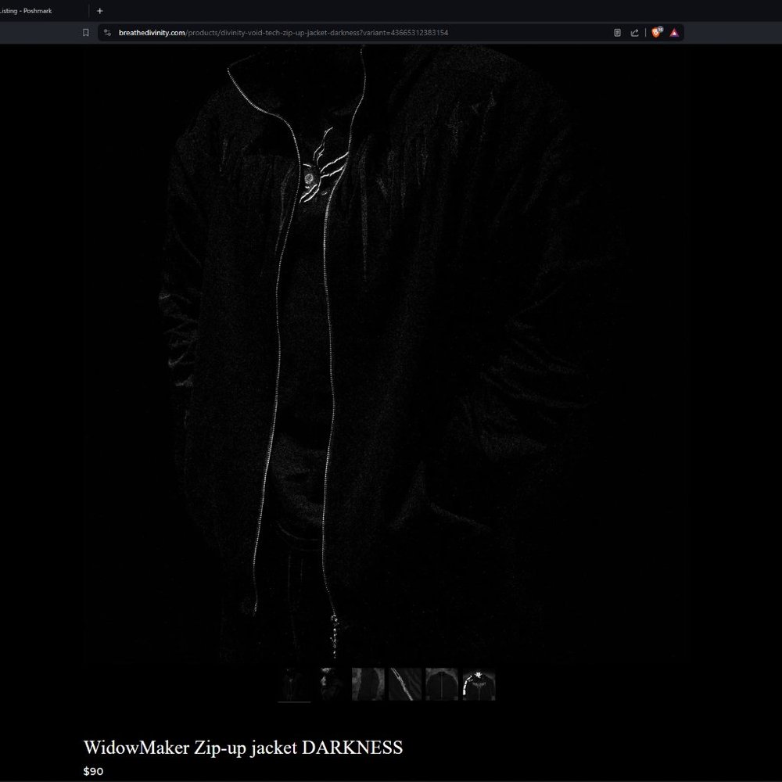
Task: Open the first jacket thumbnail image
Action: pos(295,683)
